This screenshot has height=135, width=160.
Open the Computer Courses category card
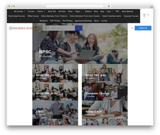105,92
